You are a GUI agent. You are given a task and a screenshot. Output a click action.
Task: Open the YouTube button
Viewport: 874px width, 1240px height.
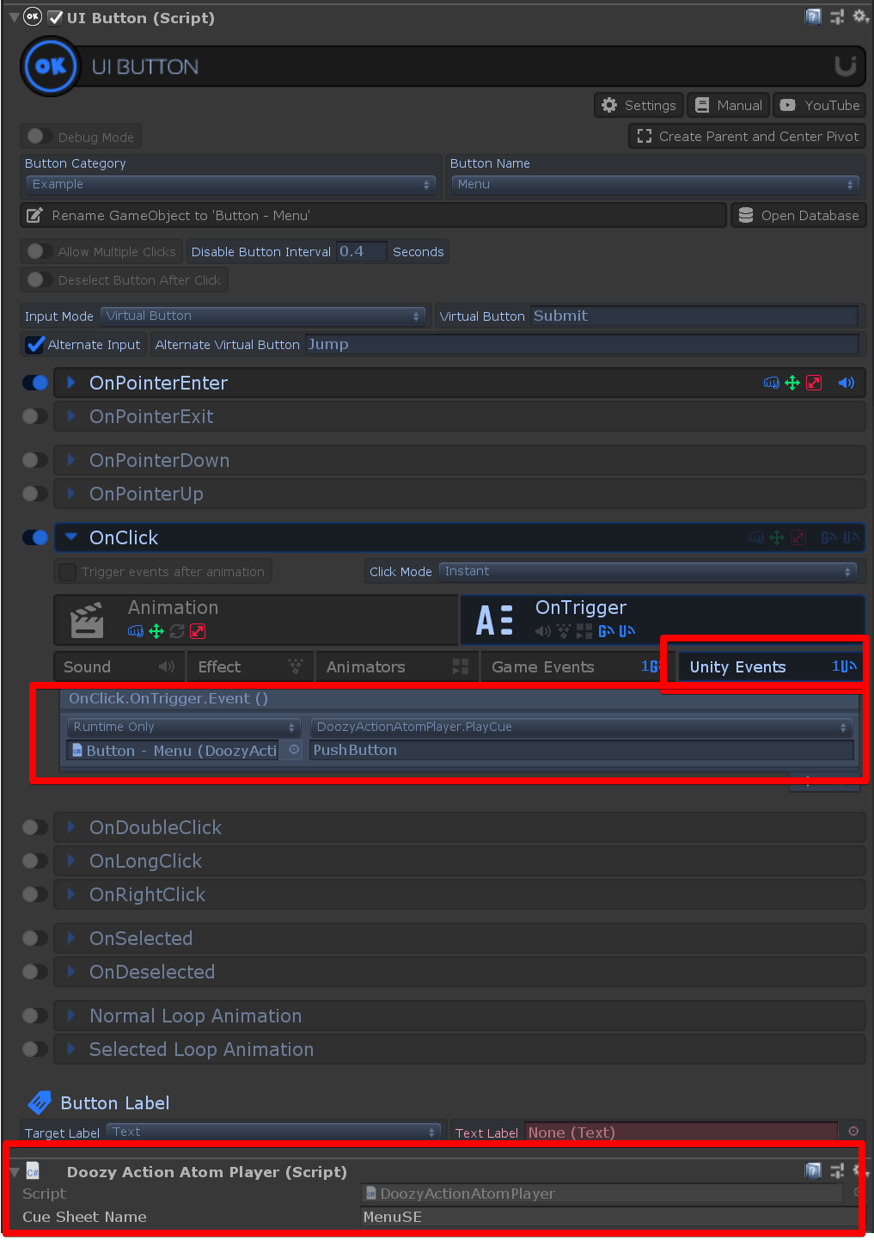tap(820, 106)
